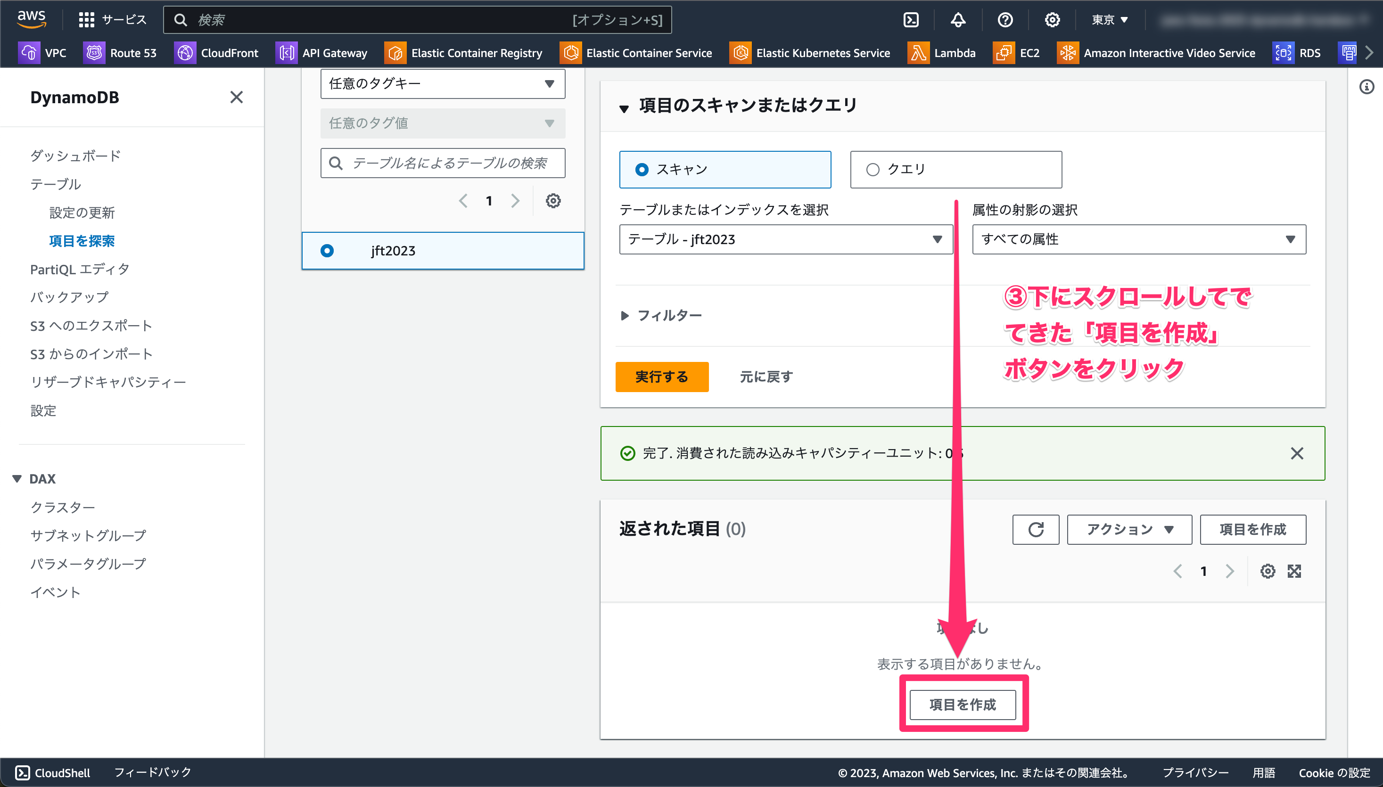
Task: Open the プライバシー footer link
Action: pyautogui.click(x=1195, y=773)
